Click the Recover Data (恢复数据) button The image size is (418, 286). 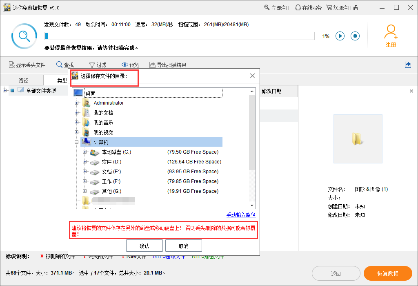point(388,273)
